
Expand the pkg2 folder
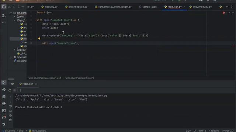[14, 50]
